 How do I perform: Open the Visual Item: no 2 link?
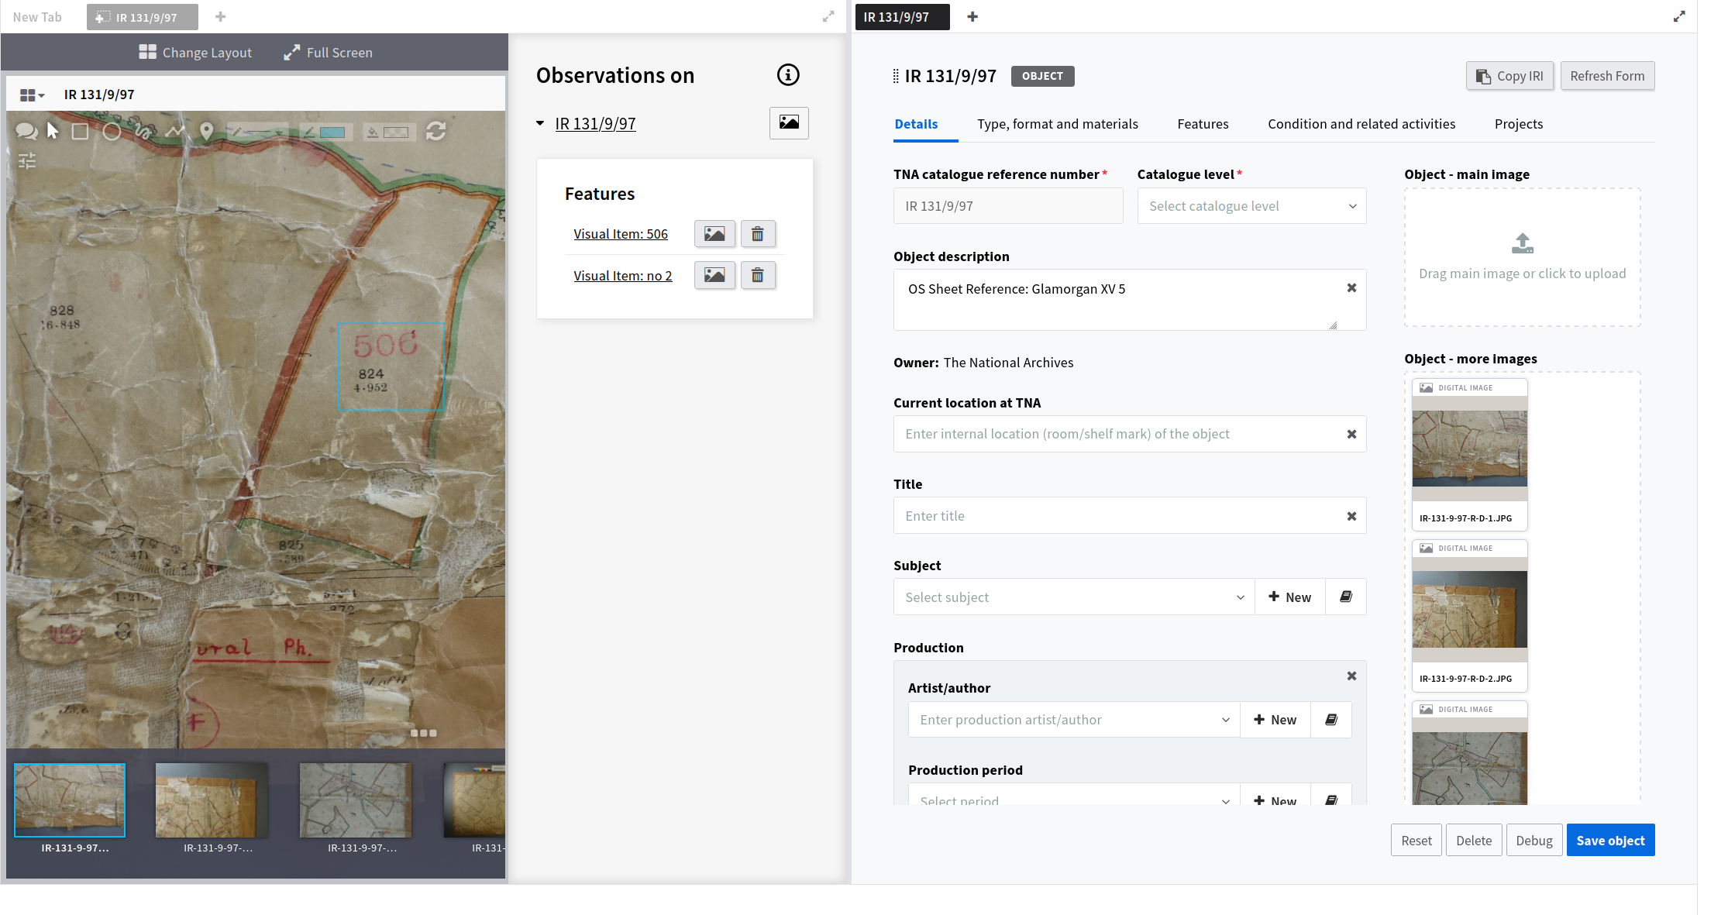(x=622, y=276)
